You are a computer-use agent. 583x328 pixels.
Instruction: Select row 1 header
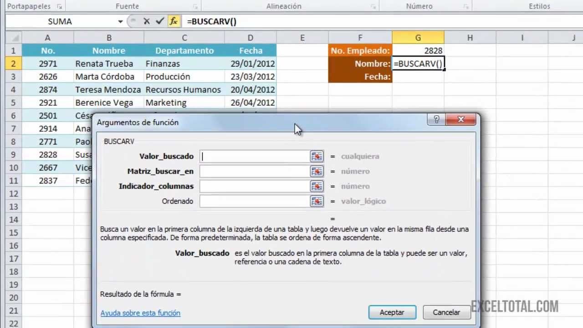14,51
